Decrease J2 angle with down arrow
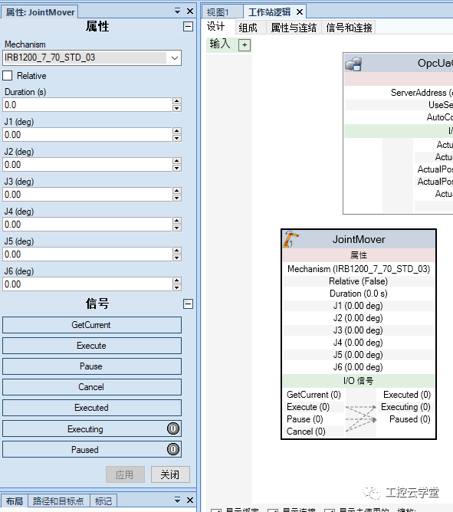 coord(177,168)
